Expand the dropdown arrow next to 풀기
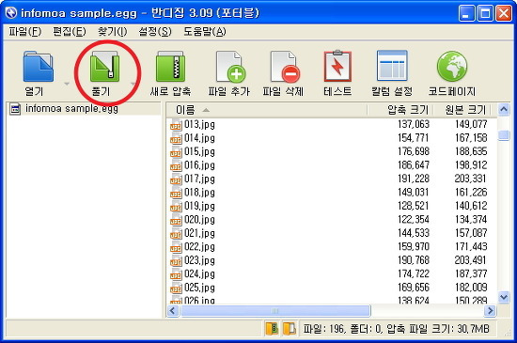The height and width of the screenshot is (343, 517). pos(133,84)
